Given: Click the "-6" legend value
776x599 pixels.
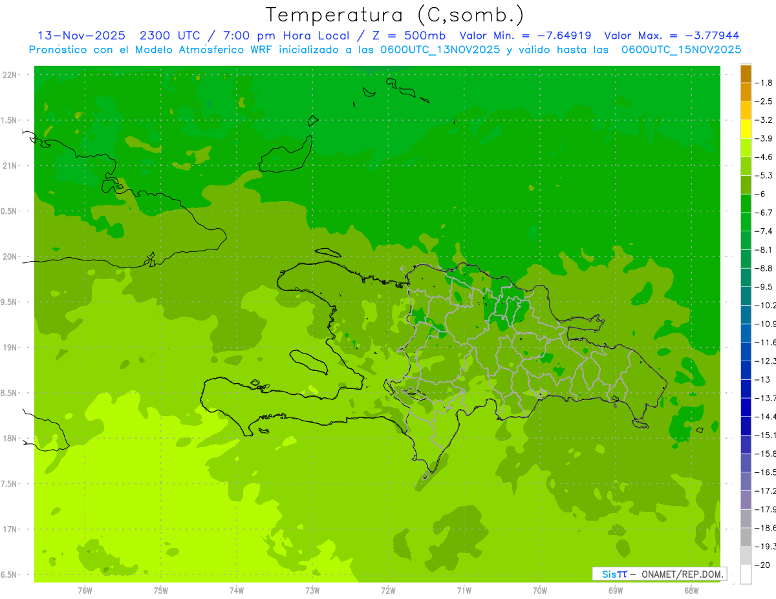Looking at the screenshot, I should click(760, 194).
